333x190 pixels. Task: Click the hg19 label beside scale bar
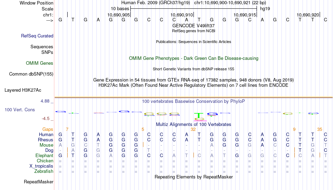tap(265, 9)
